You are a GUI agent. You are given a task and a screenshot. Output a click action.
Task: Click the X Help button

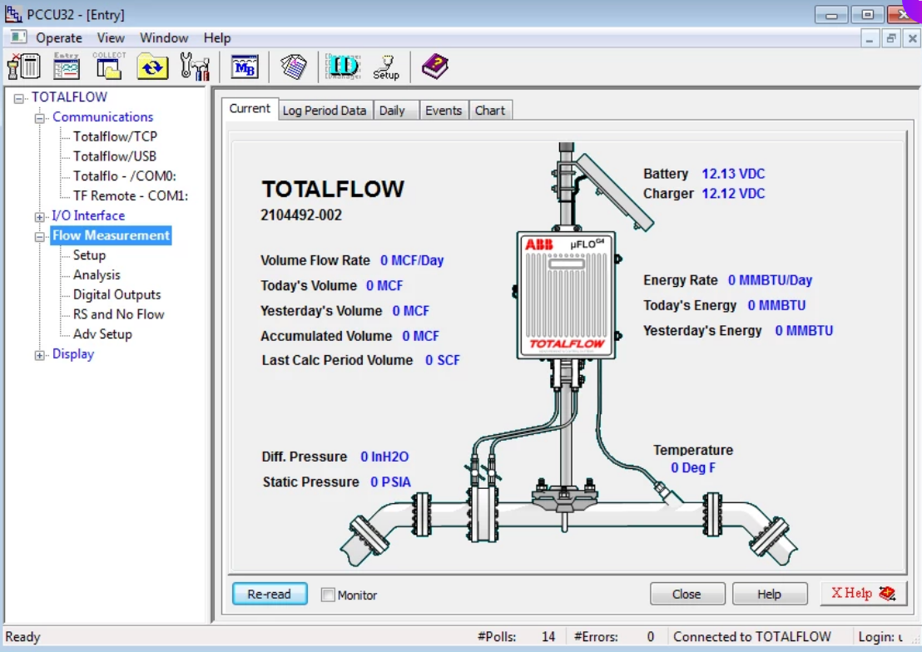pos(862,594)
